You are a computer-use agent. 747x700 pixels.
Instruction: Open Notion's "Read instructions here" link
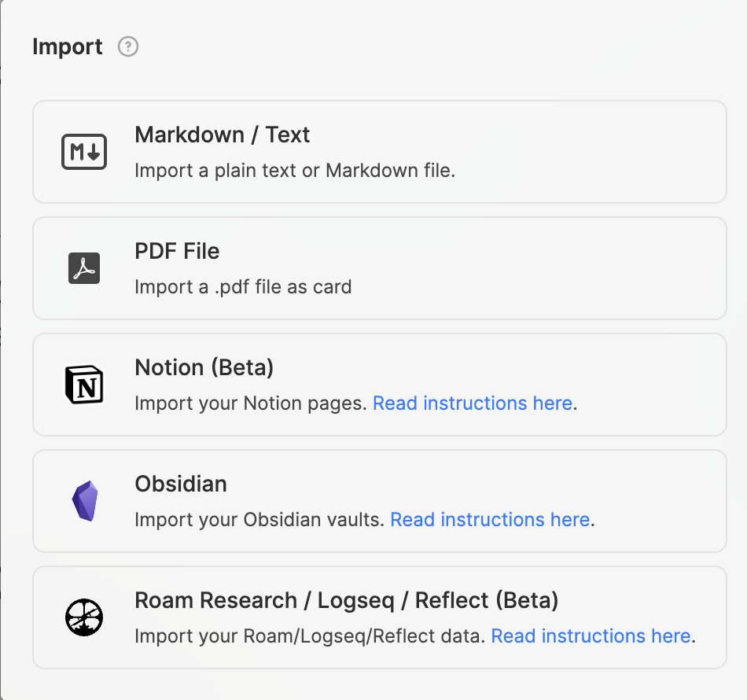click(x=472, y=403)
